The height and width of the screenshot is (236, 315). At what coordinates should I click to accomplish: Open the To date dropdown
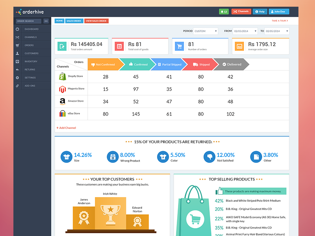coord(277,31)
